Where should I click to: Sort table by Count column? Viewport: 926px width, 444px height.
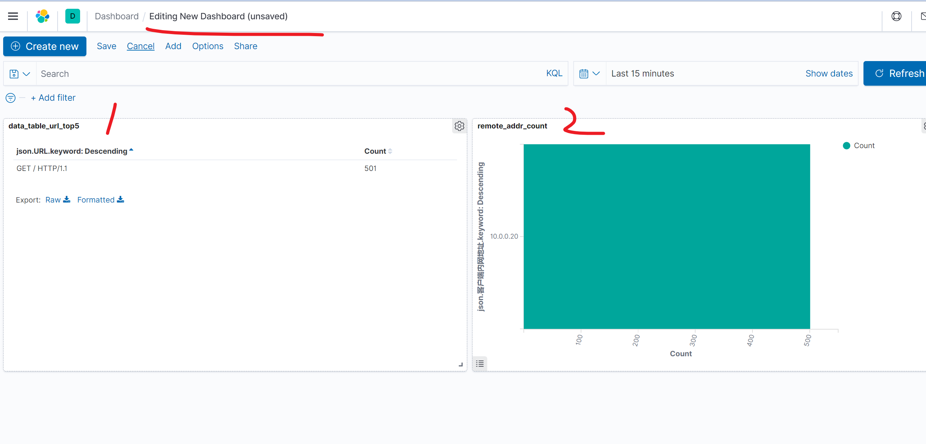pos(390,151)
